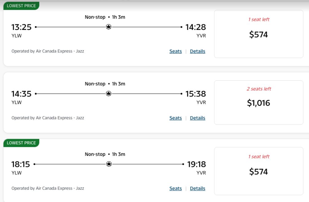Select the maple leaf logo on the 14:35 flight

click(x=108, y=94)
